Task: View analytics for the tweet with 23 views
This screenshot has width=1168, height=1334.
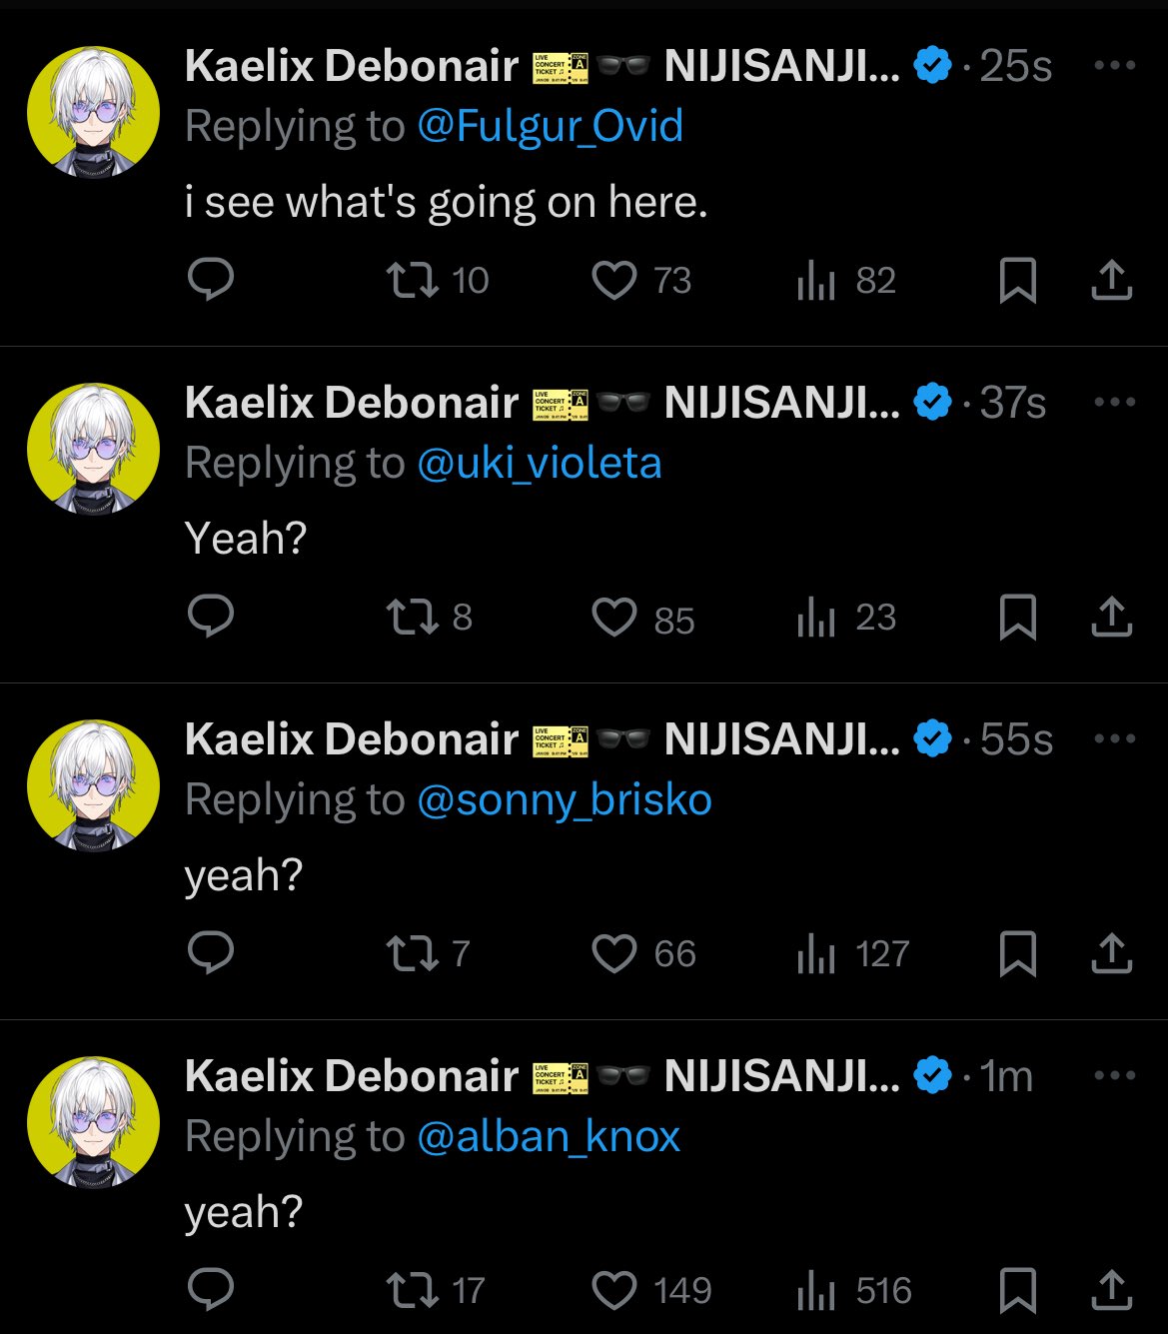Action: click(816, 618)
